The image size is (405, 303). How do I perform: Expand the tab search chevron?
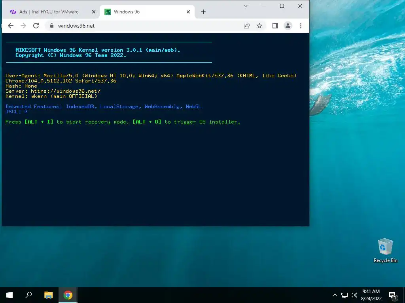pos(246,6)
